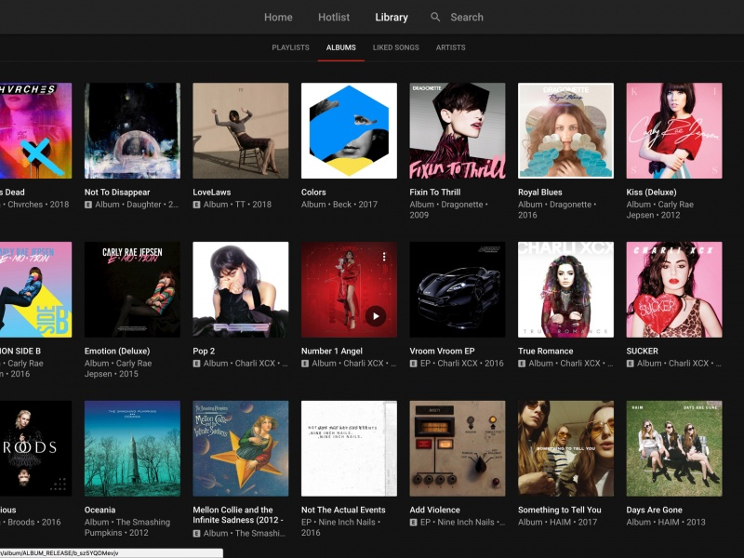The width and height of the screenshot is (744, 558).
Task: Click 'Album • Beck • 2017' subtitle
Action: tap(339, 205)
